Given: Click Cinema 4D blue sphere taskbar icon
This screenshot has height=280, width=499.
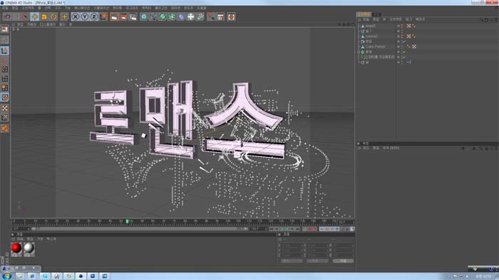Looking at the screenshot, I should coord(80,276).
